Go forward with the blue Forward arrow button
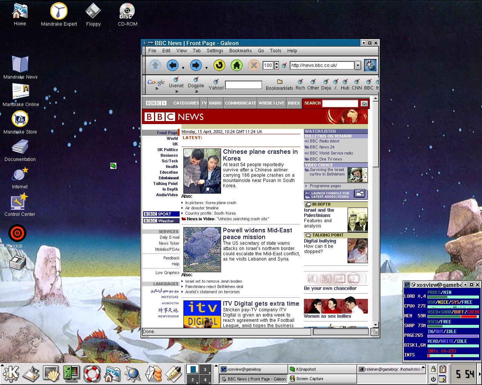Image resolution: width=482 pixels, height=385 pixels. click(195, 65)
